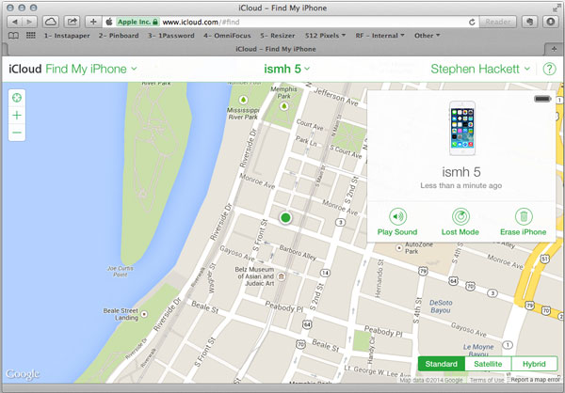565x393 pixels.
Task: Click the Google logo on the map
Action: (23, 374)
